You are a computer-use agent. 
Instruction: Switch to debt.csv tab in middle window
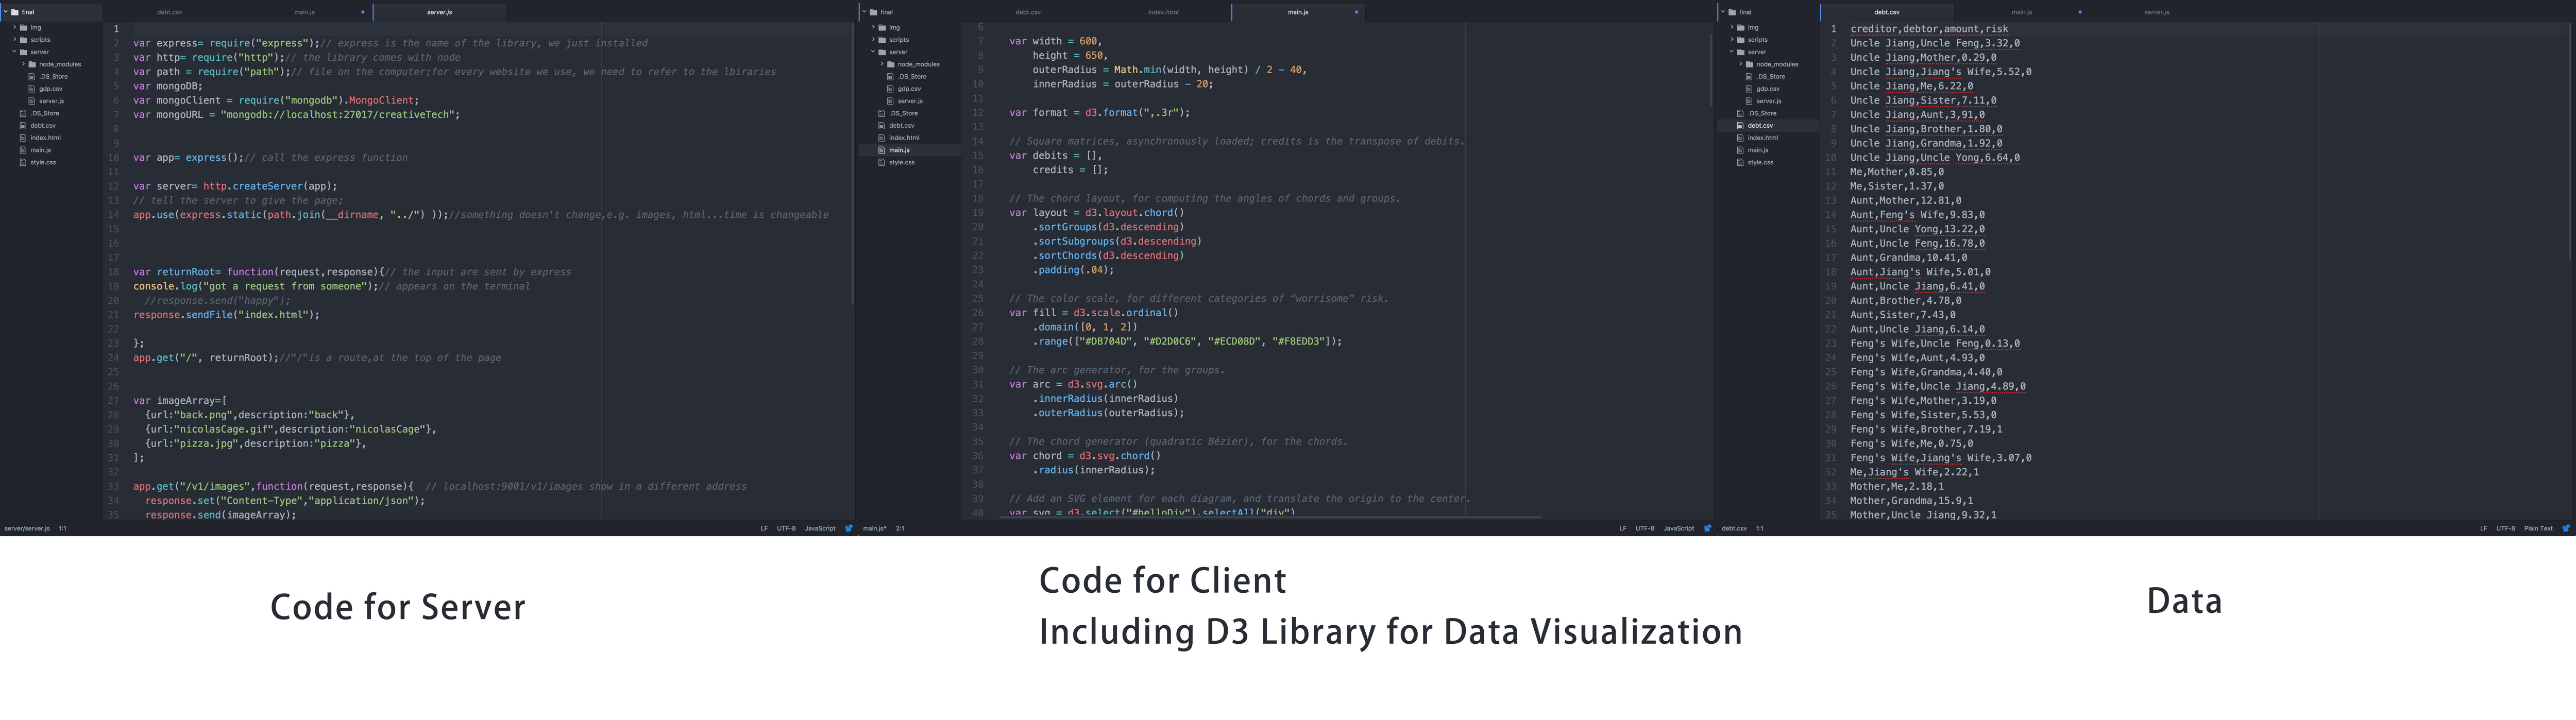point(1029,12)
